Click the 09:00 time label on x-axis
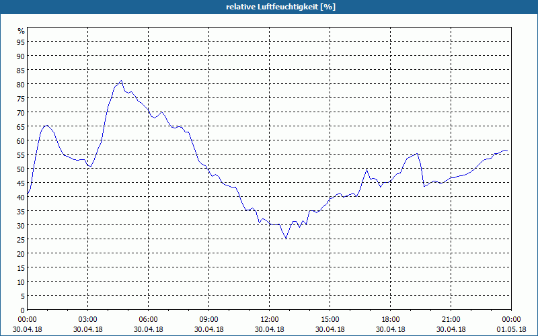 (x=209, y=320)
